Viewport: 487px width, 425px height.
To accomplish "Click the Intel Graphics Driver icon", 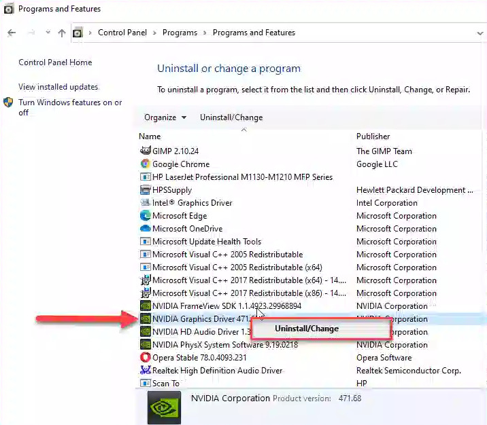I will click(145, 203).
